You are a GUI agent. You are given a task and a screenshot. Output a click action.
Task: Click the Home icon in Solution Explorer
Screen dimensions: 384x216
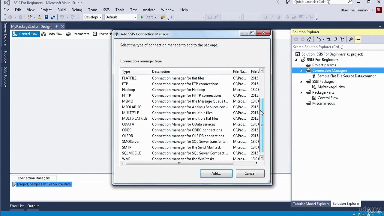309,39
